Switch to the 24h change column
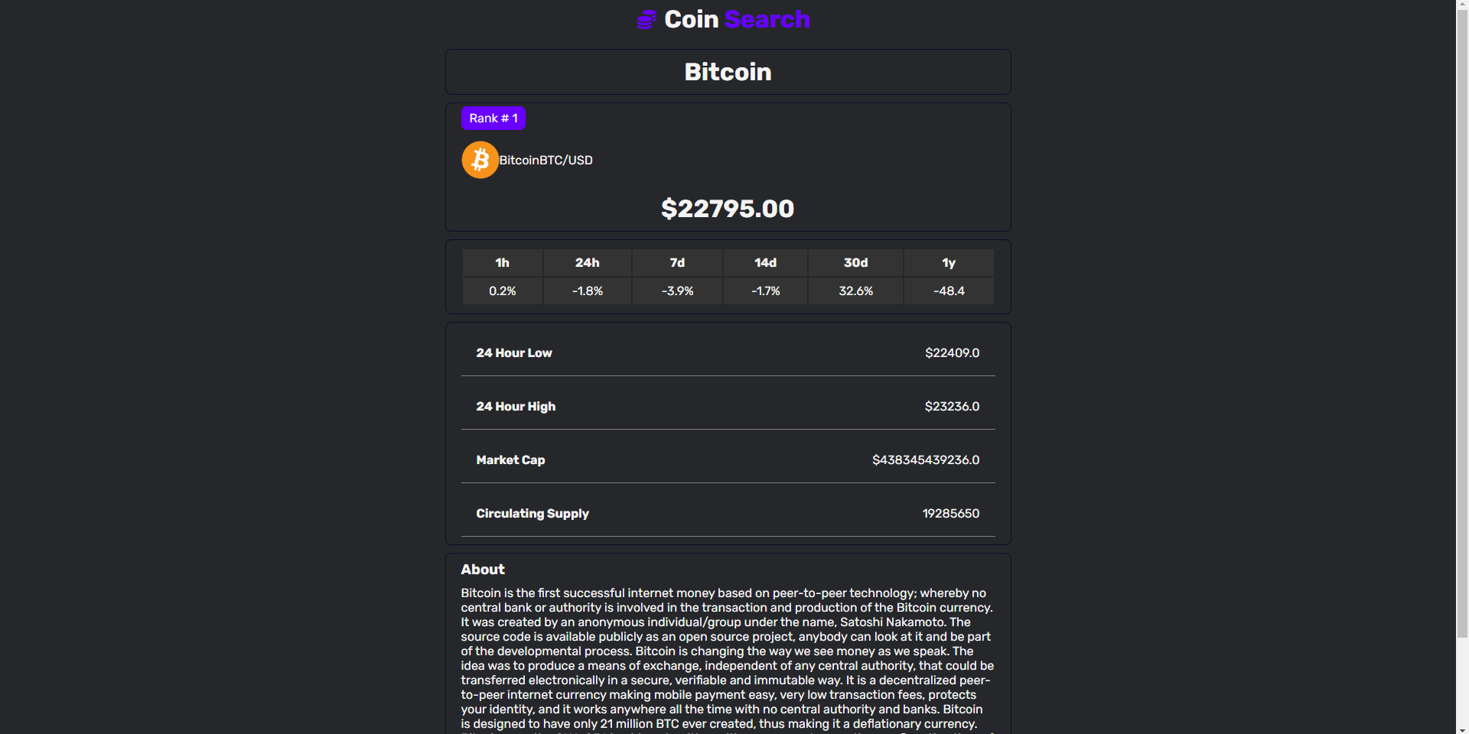Screen dimensions: 1469x734 point(587,262)
